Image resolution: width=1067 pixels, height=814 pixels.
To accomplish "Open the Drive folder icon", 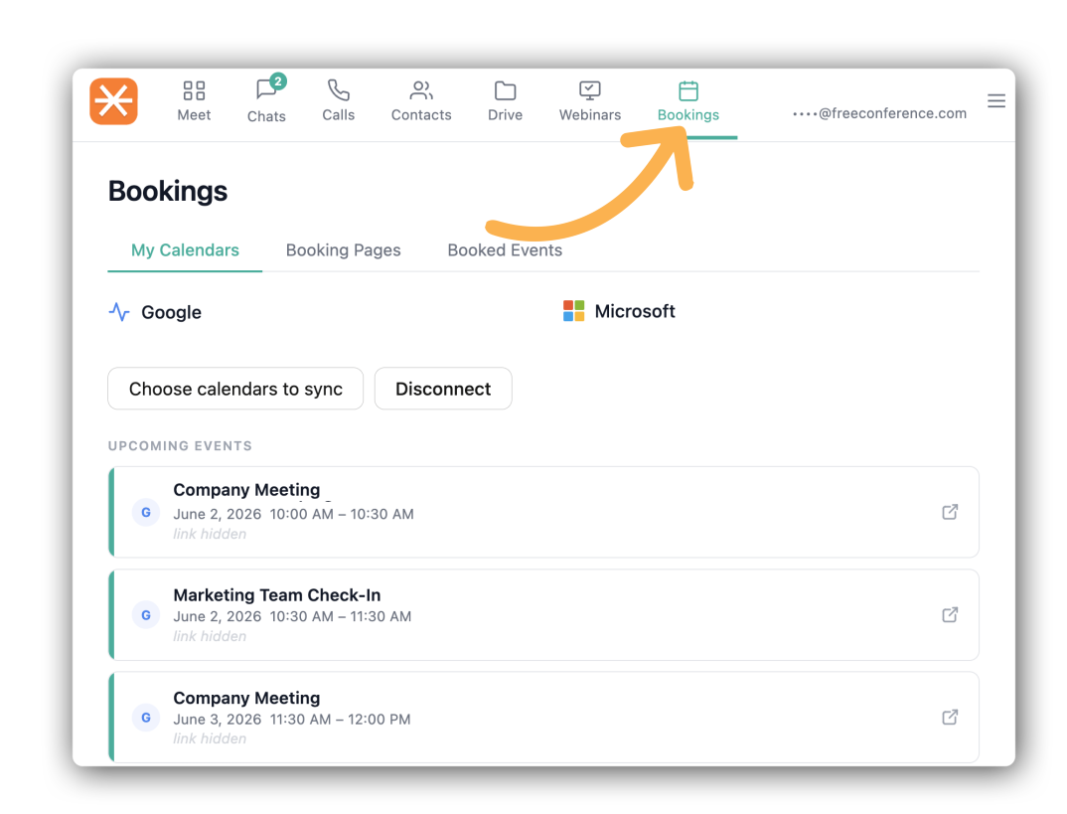I will pos(505,90).
